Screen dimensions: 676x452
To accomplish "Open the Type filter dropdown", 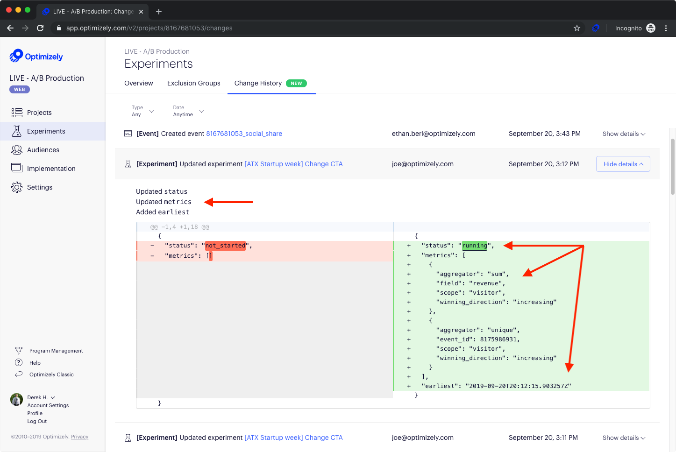I will pyautogui.click(x=143, y=111).
